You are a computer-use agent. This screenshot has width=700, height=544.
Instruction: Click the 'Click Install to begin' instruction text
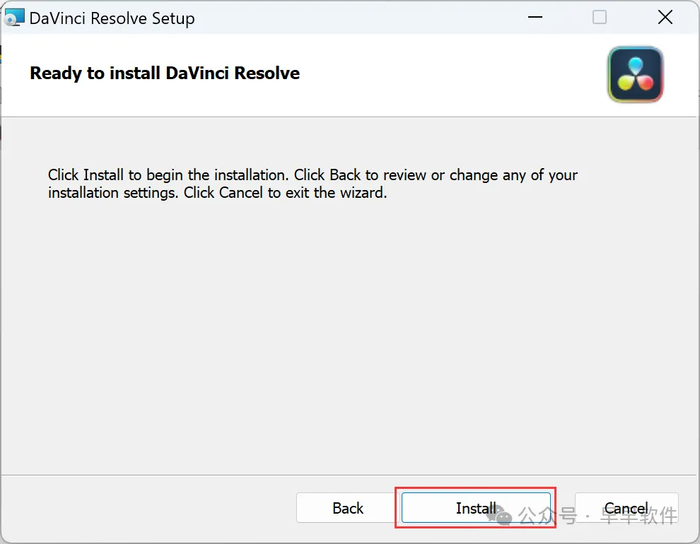(313, 184)
